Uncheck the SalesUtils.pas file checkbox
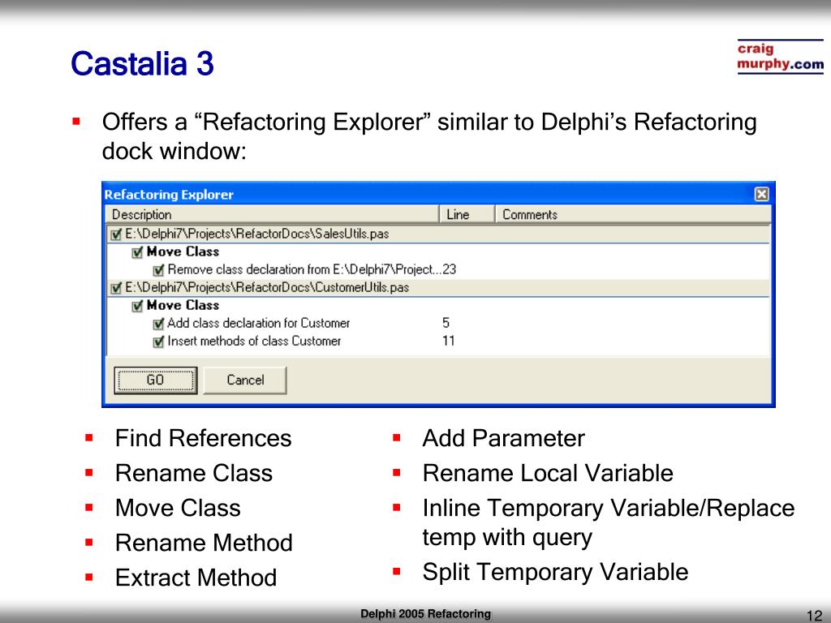831x623 pixels. point(116,234)
